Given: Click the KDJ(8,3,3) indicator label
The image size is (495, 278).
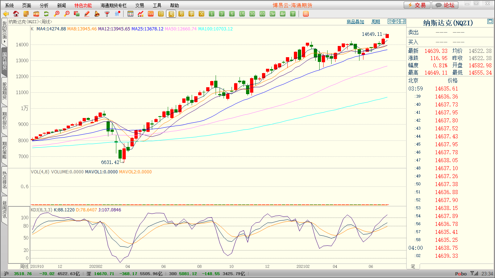Looking at the screenshot, I should [x=41, y=210].
